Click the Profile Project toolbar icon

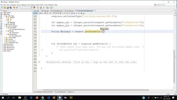tap(51, 7)
